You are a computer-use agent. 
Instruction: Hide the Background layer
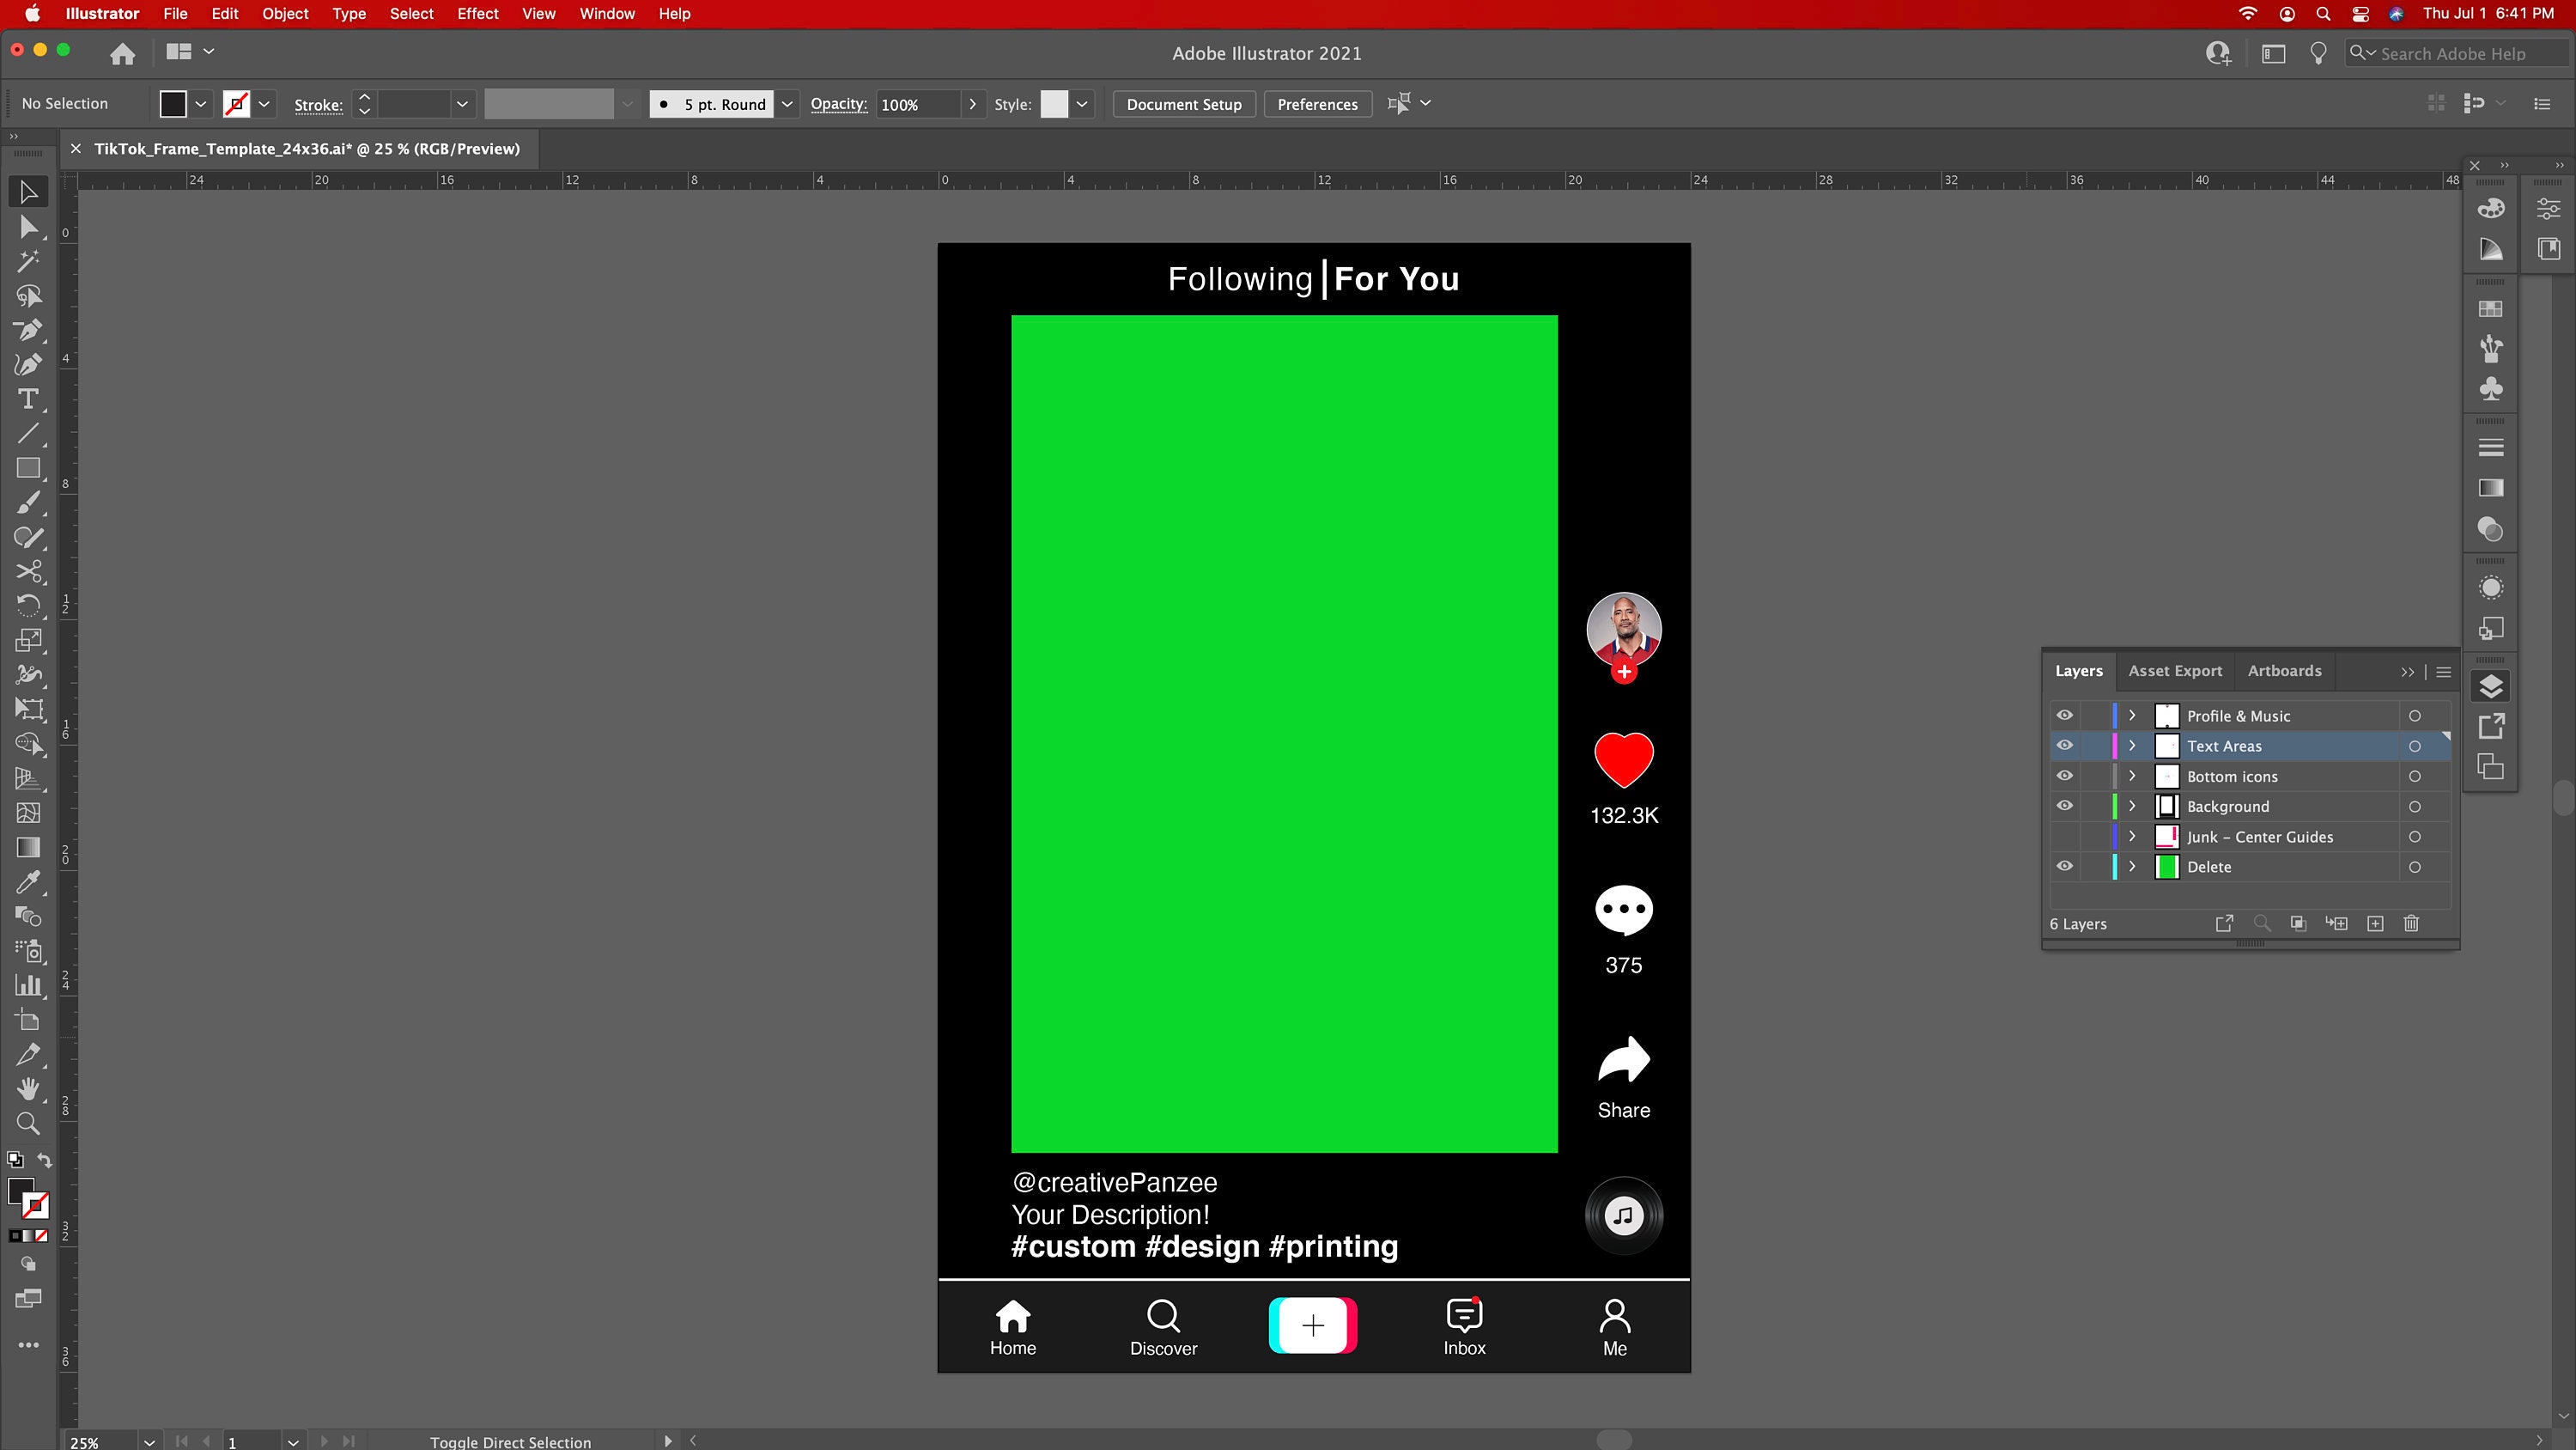pyautogui.click(x=2065, y=806)
